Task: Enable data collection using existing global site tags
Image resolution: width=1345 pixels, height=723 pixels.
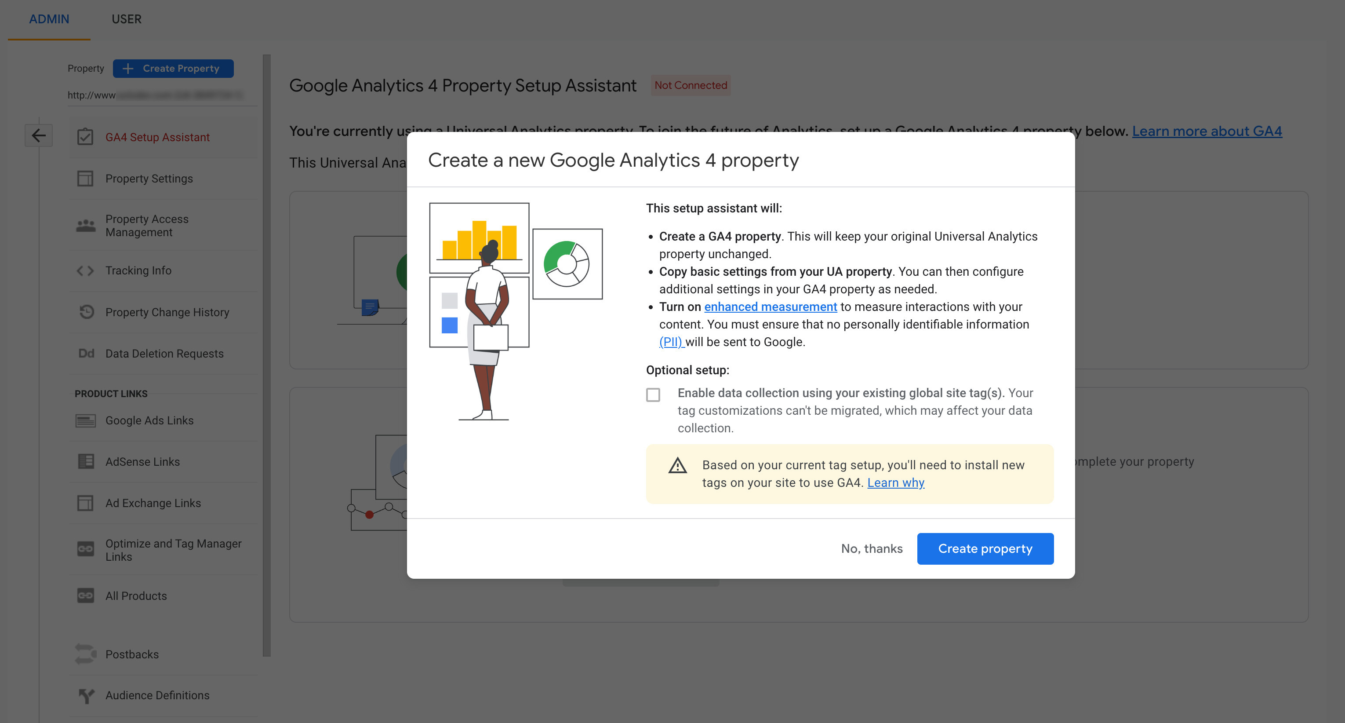Action: click(x=653, y=394)
